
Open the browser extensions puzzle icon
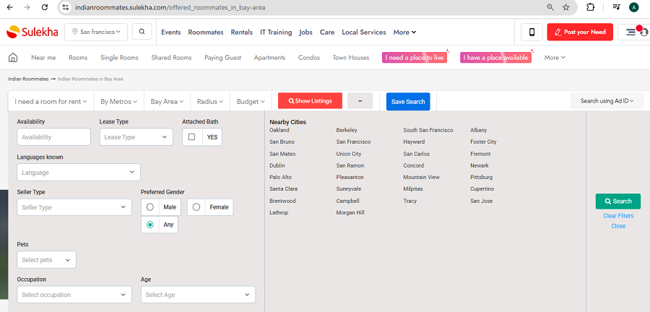590,7
